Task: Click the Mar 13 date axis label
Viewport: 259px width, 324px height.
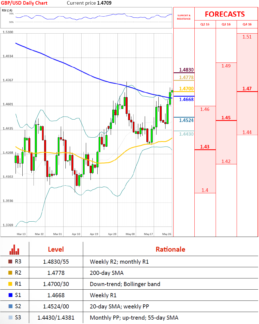Action: point(21,234)
